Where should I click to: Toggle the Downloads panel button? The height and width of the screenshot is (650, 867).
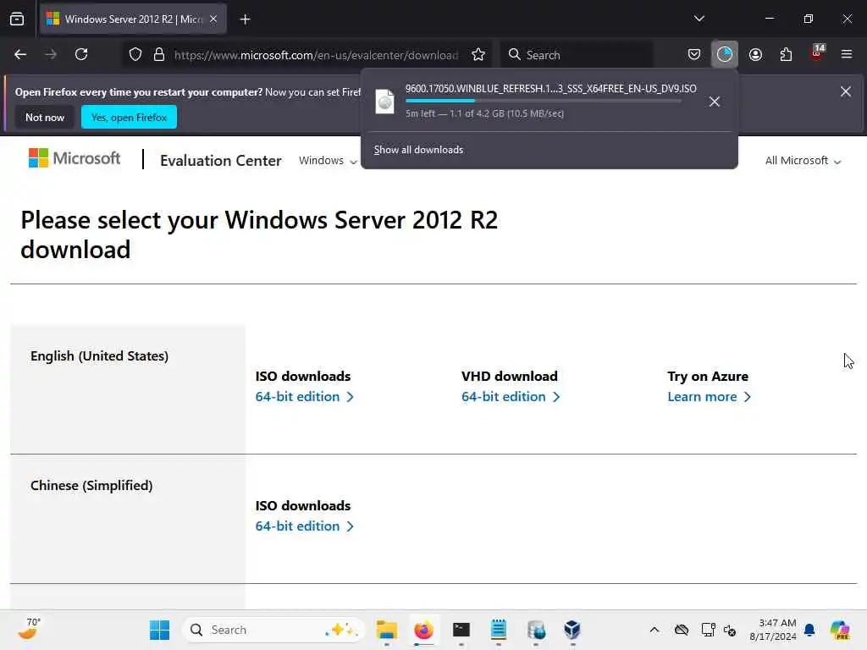pyautogui.click(x=725, y=55)
